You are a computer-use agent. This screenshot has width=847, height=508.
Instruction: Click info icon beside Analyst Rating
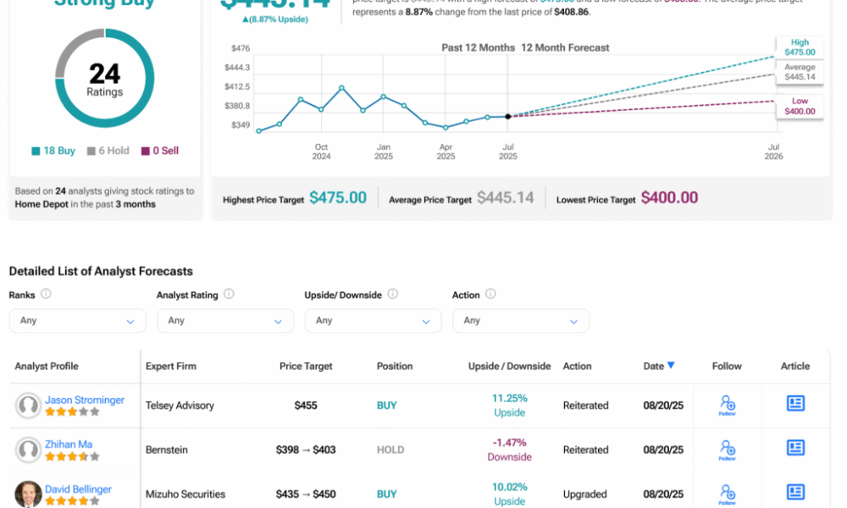(229, 295)
